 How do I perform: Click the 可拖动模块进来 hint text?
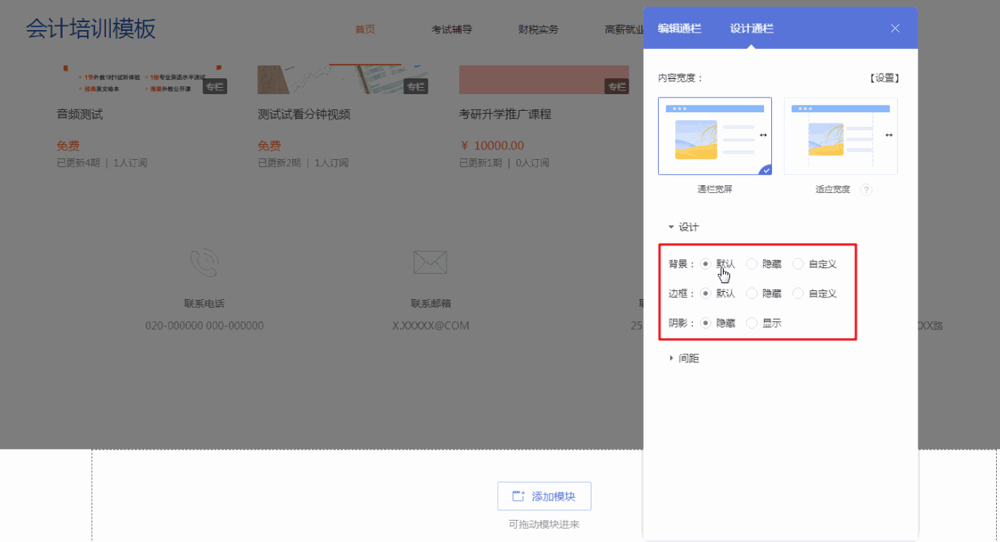[x=544, y=525]
